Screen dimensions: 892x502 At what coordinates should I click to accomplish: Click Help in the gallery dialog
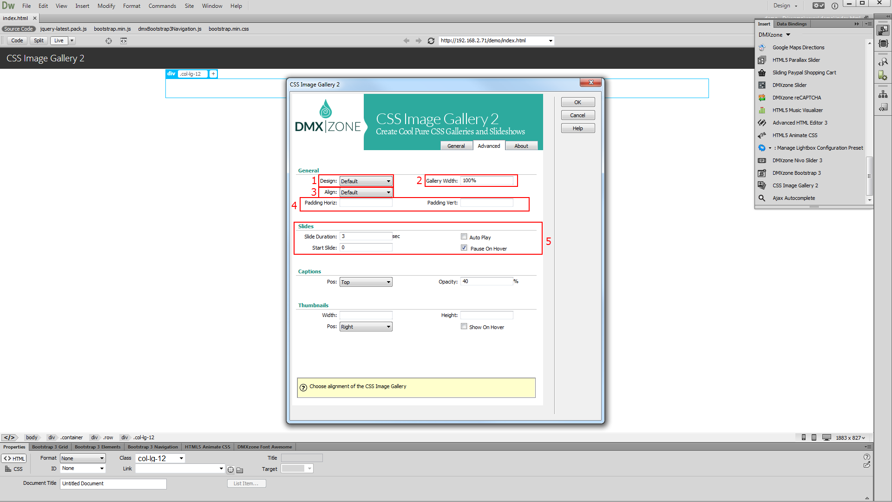(x=577, y=128)
